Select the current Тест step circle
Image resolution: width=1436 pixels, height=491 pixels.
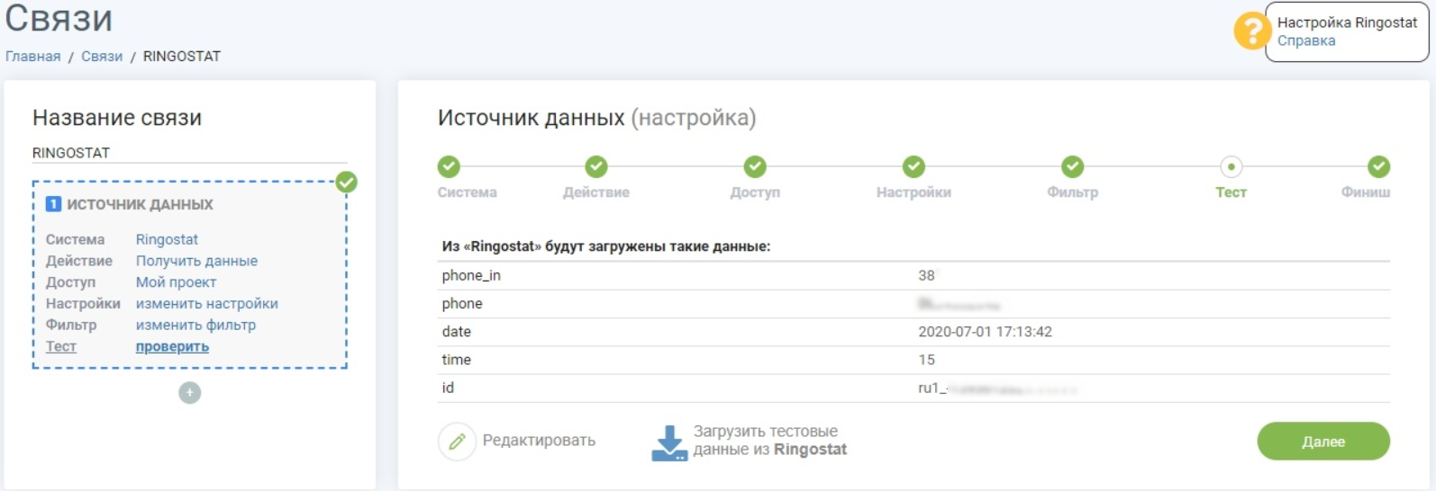pyautogui.click(x=1232, y=166)
